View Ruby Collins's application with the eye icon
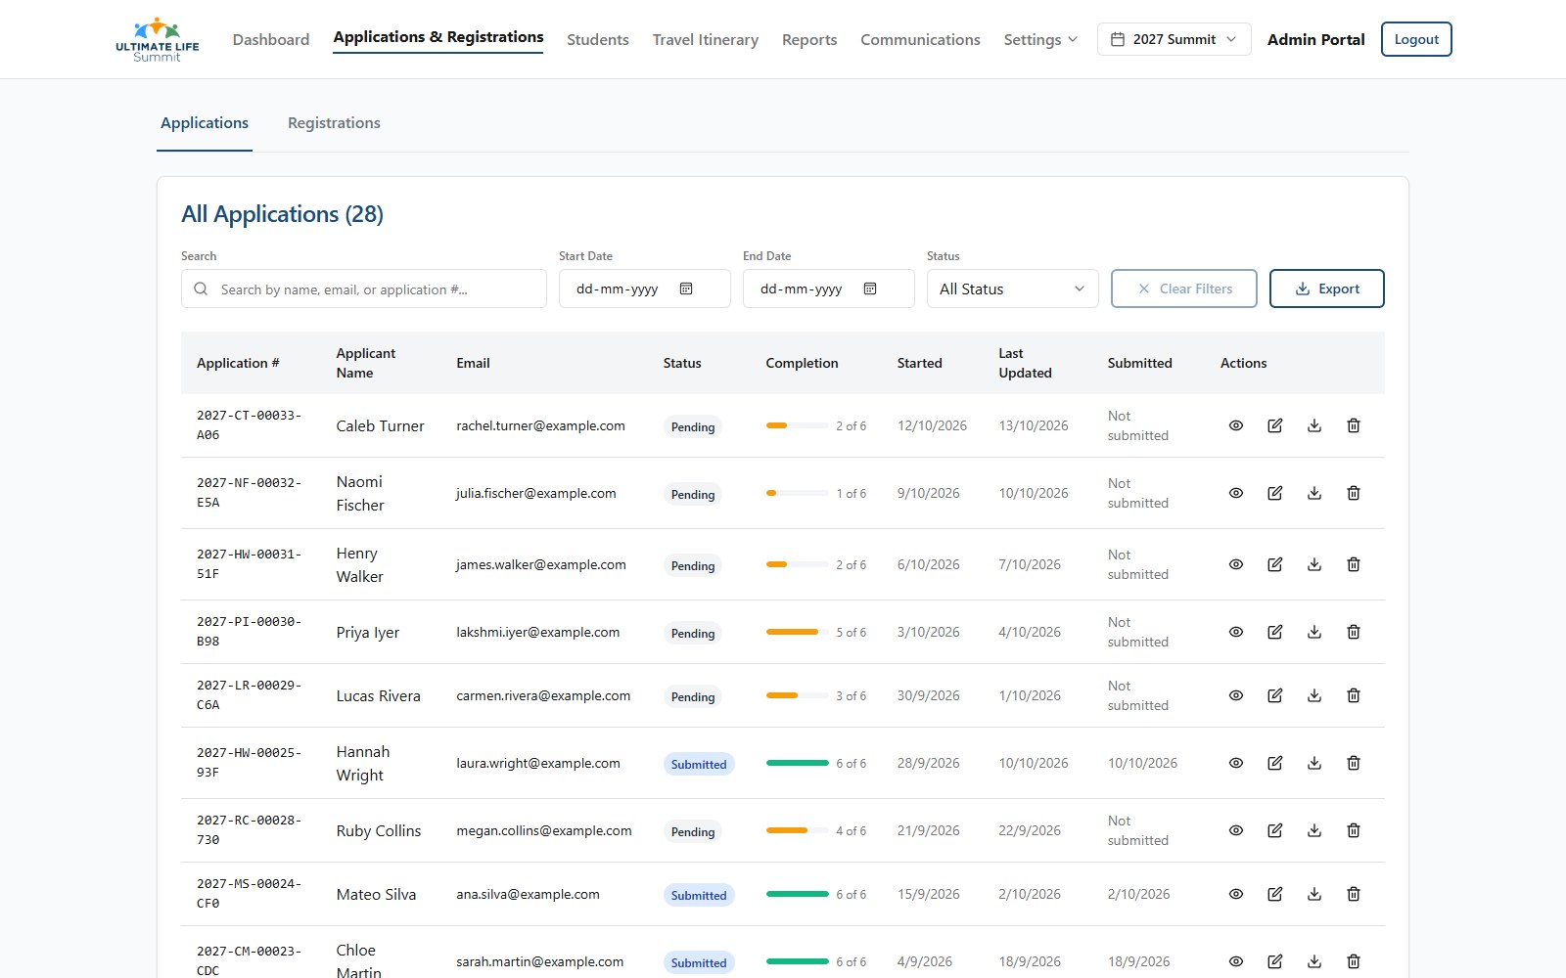The image size is (1566, 978). click(1236, 830)
